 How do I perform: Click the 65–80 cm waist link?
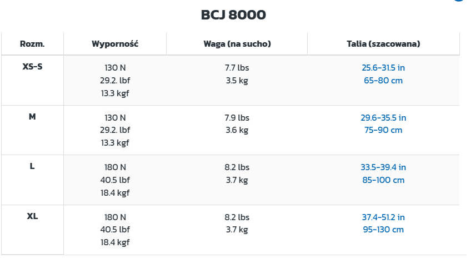coord(383,80)
